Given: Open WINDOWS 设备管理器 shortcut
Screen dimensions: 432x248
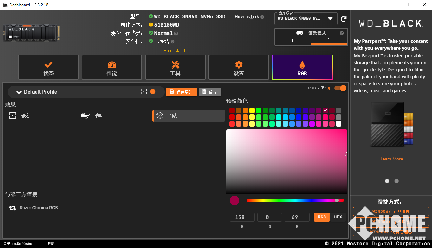Looking at the screenshot, I should click(391, 232).
